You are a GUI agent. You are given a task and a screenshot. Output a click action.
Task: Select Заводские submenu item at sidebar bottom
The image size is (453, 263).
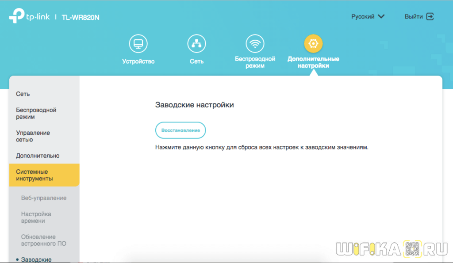coord(36,259)
